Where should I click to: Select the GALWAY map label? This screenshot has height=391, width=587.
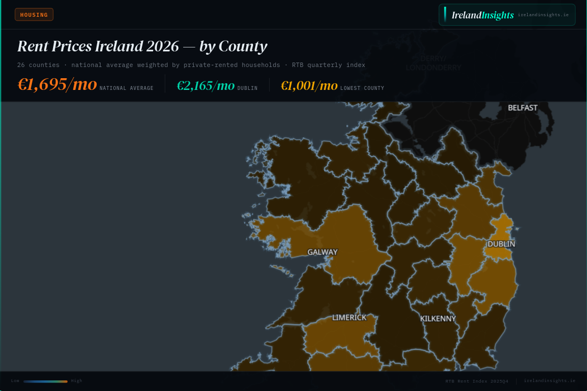(x=322, y=252)
